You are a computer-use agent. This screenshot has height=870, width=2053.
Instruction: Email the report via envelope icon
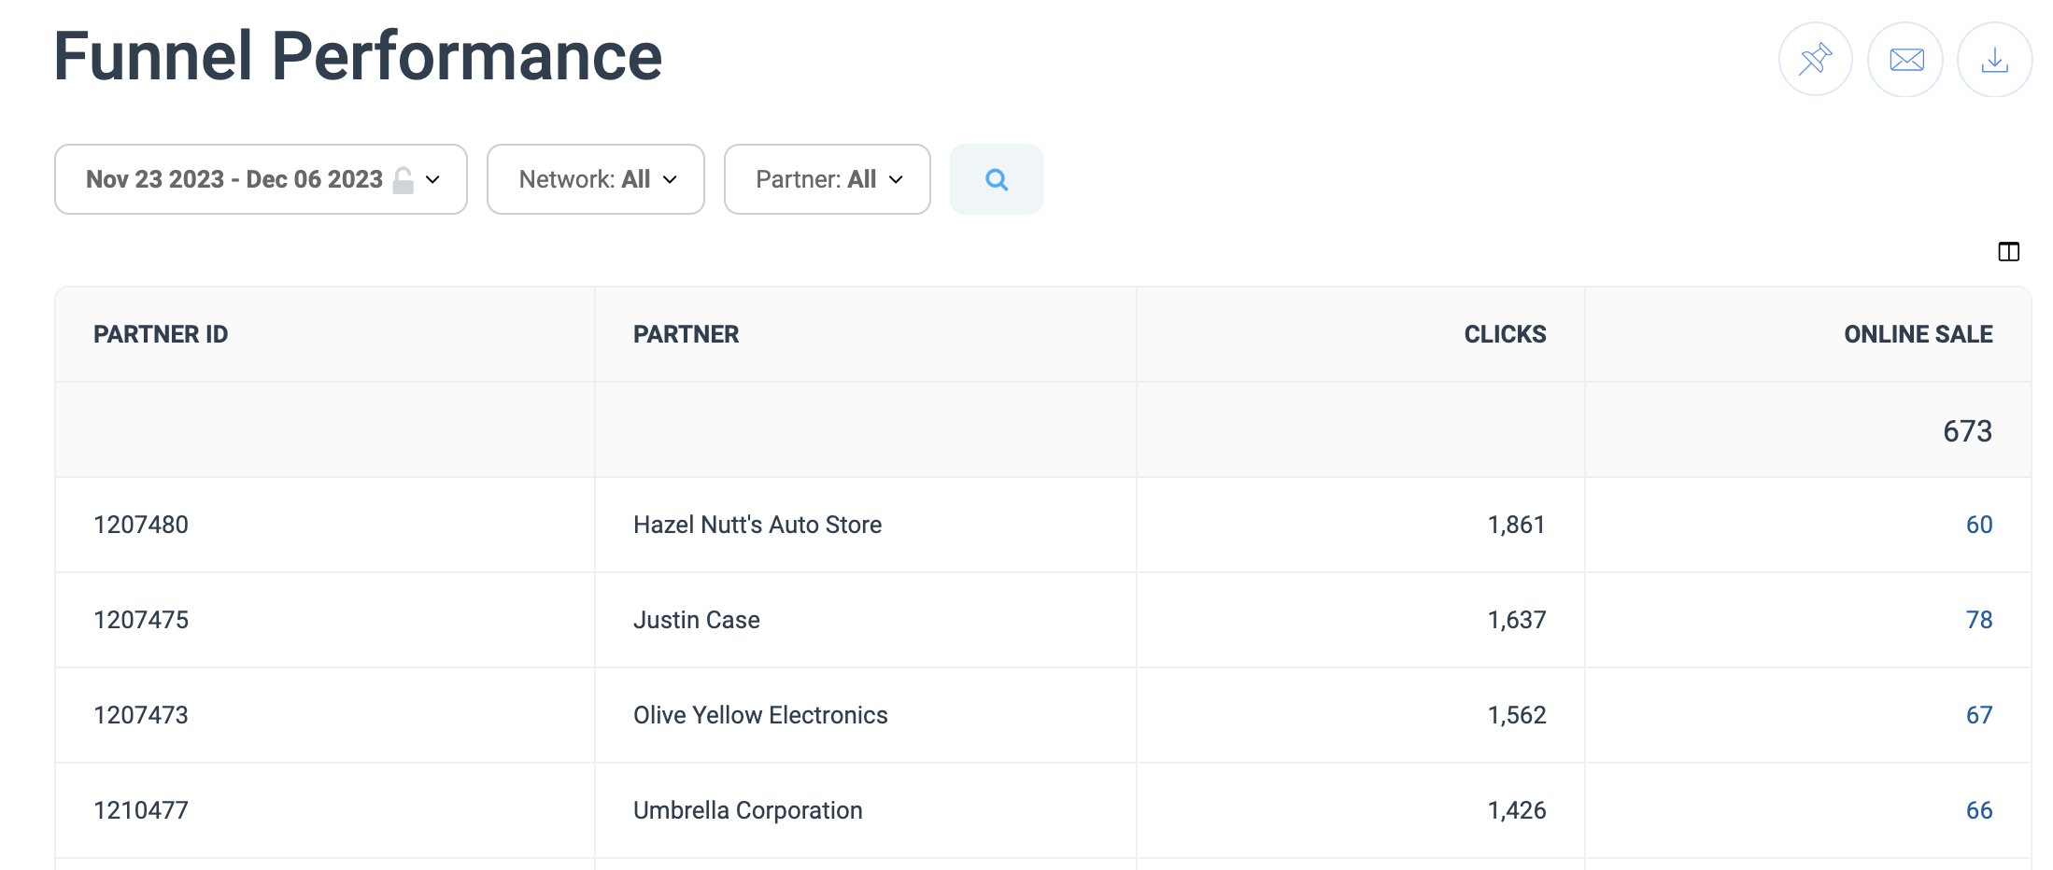coord(1905,60)
